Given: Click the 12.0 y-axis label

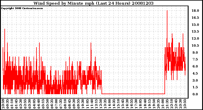Looking at the screenshot, I should click(x=195, y=38).
